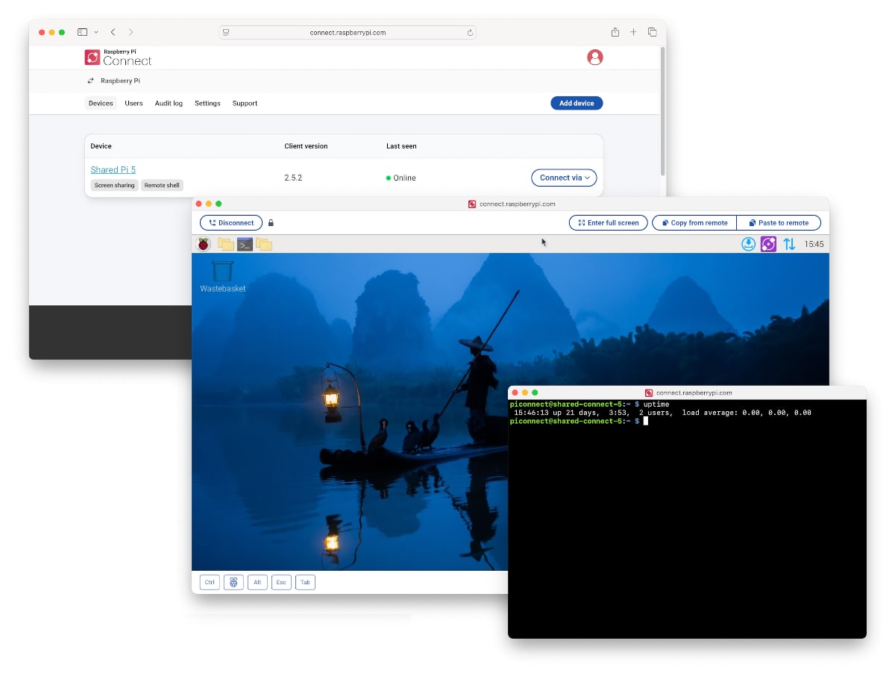Click the user account avatar icon
The height and width of the screenshot is (676, 895).
point(594,57)
